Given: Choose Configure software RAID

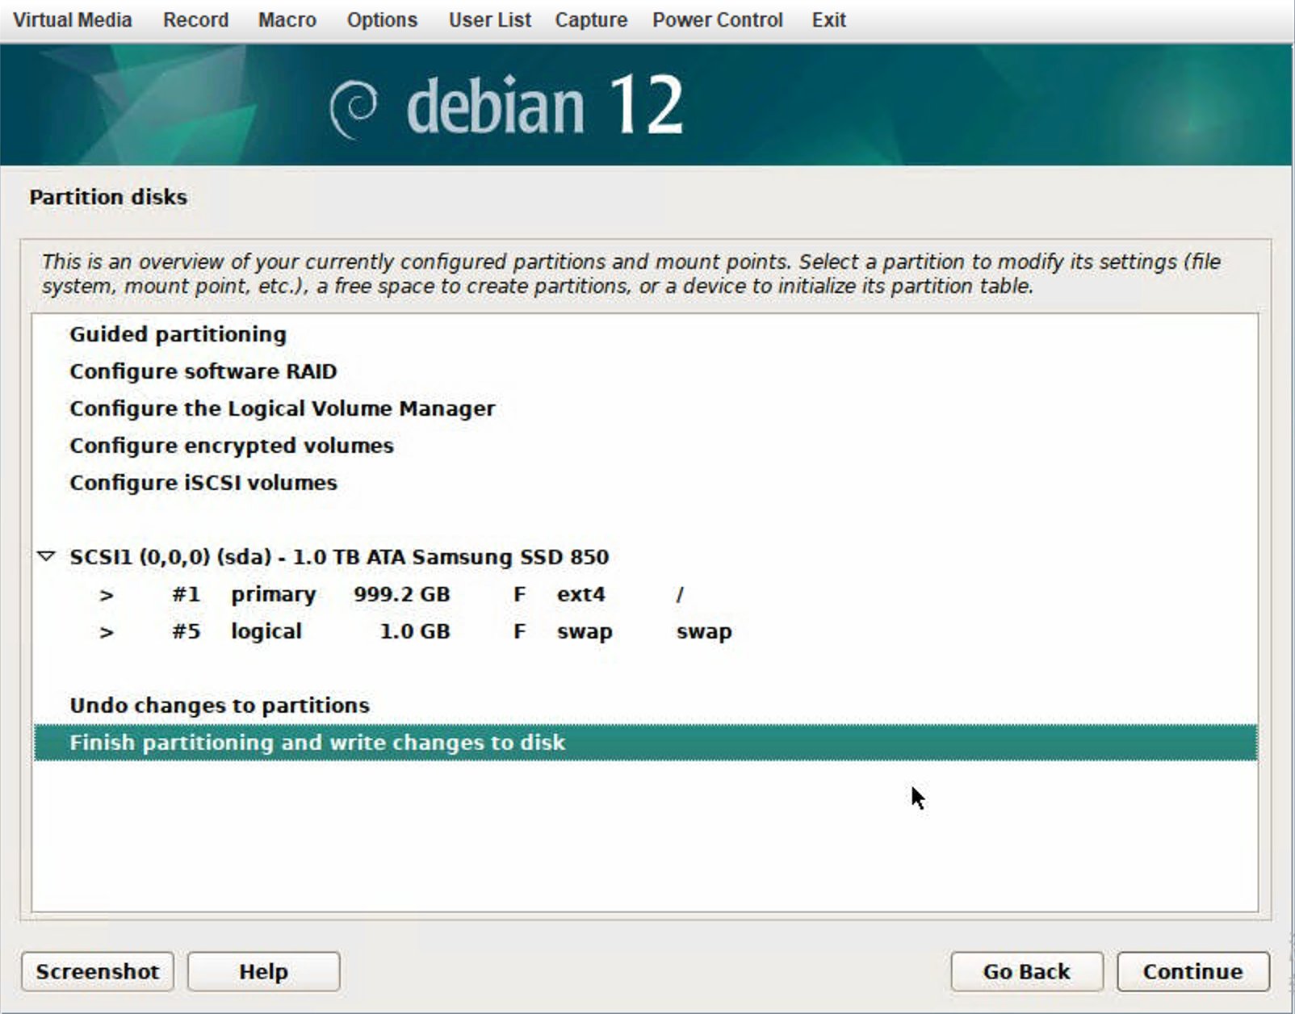Looking at the screenshot, I should (203, 371).
